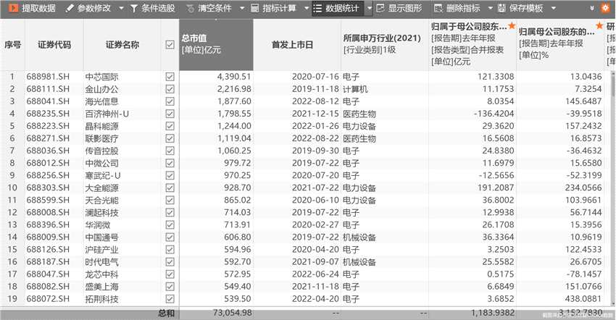Click the 证券名称 column header
The height and width of the screenshot is (320, 616).
point(122,45)
